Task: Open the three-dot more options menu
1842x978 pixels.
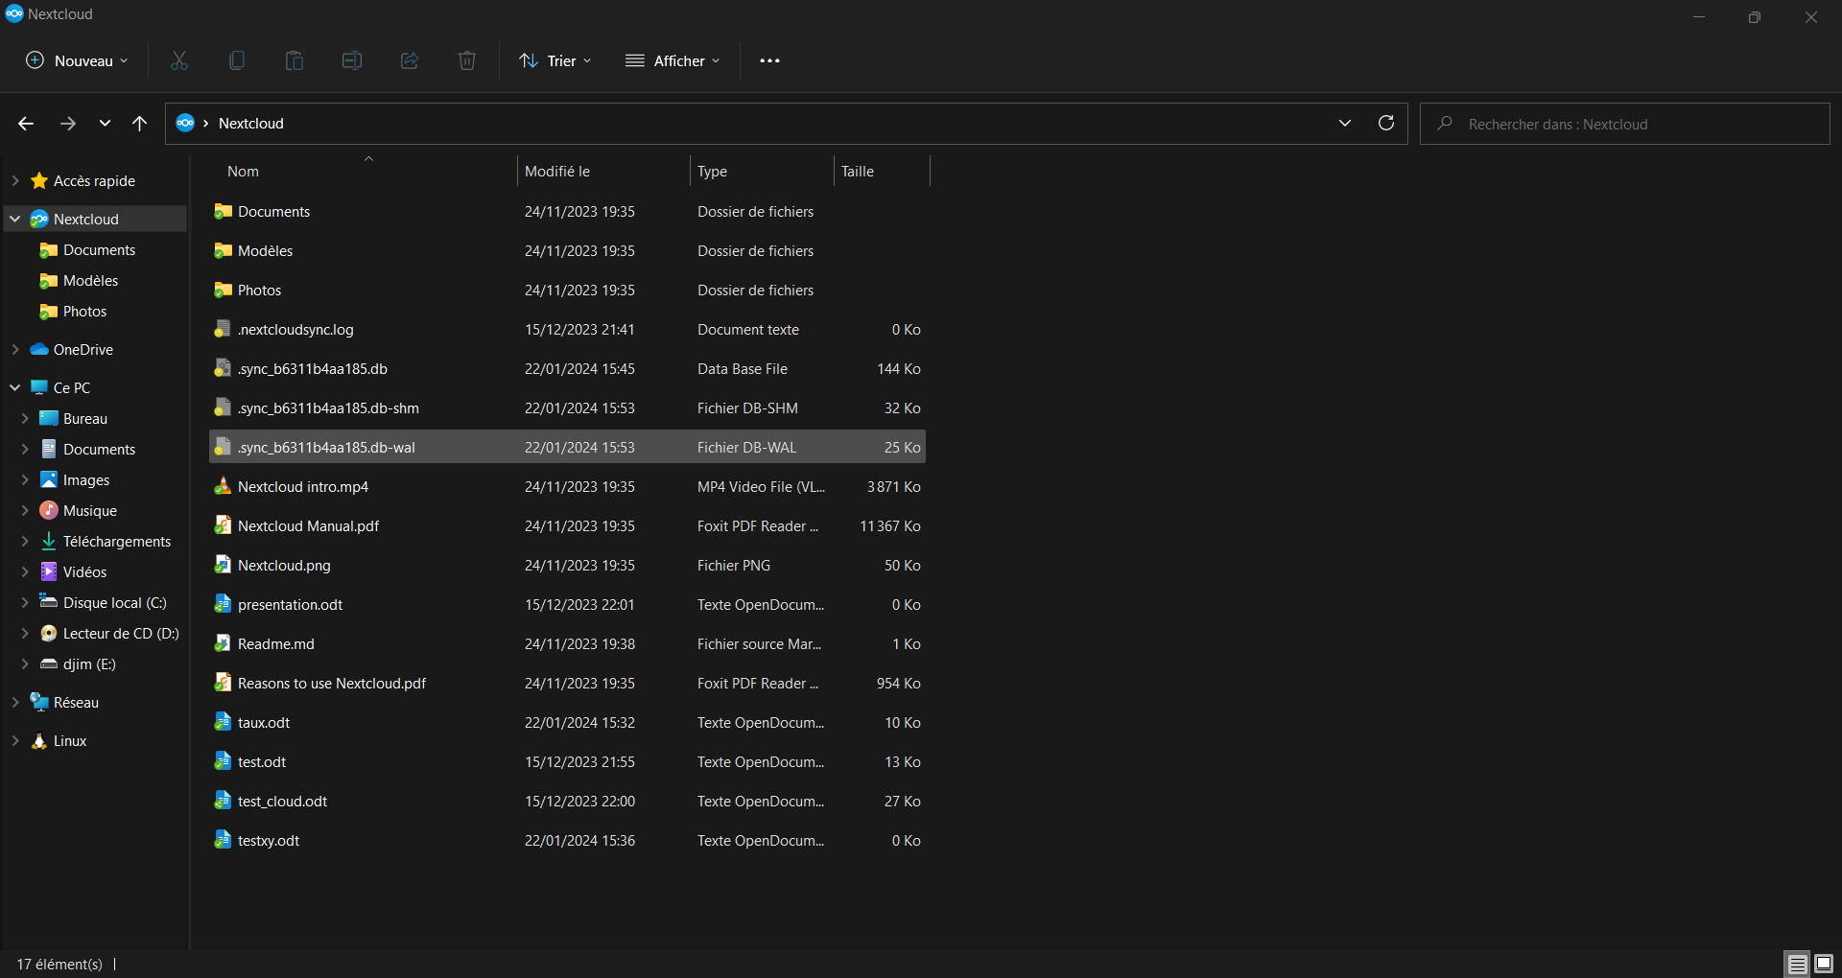Action: [x=769, y=60]
